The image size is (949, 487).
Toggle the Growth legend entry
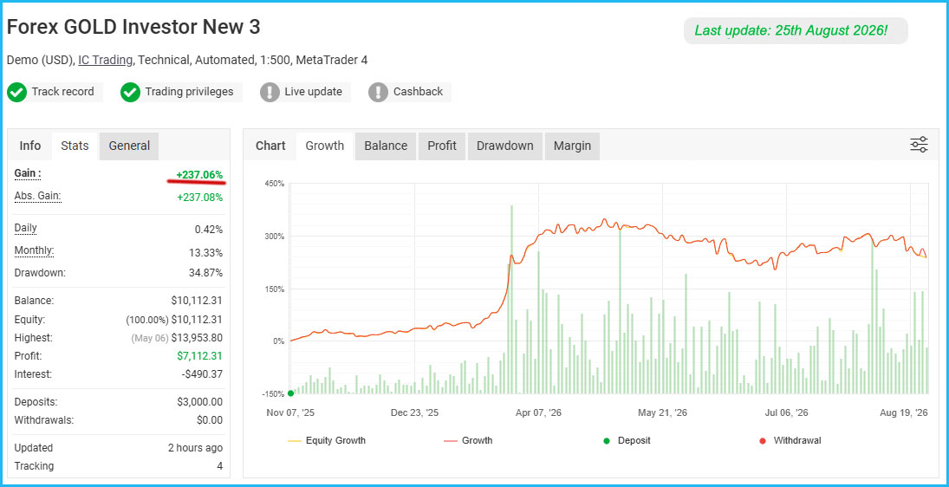click(468, 440)
